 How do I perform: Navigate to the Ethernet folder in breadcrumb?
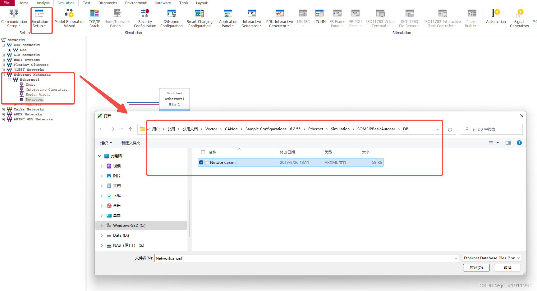pos(316,129)
